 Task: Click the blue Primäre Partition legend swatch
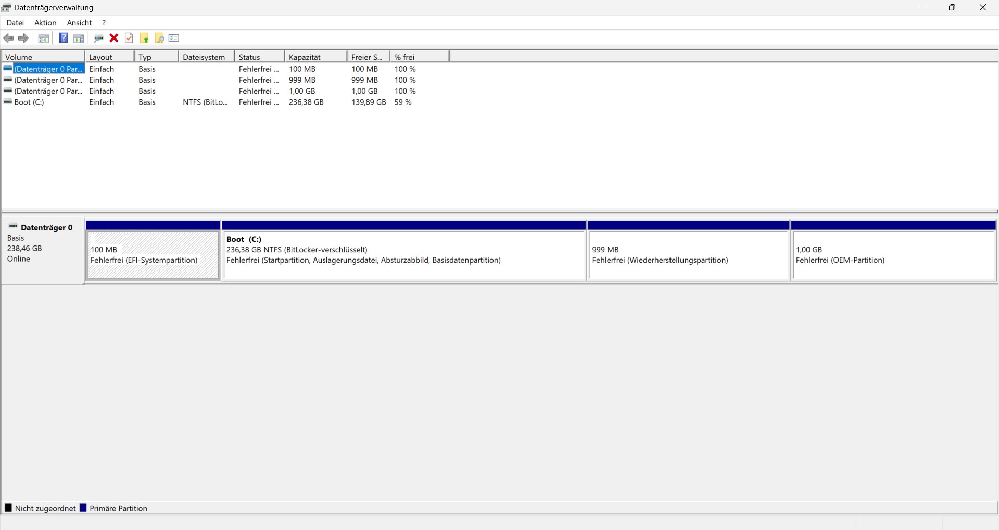[83, 508]
